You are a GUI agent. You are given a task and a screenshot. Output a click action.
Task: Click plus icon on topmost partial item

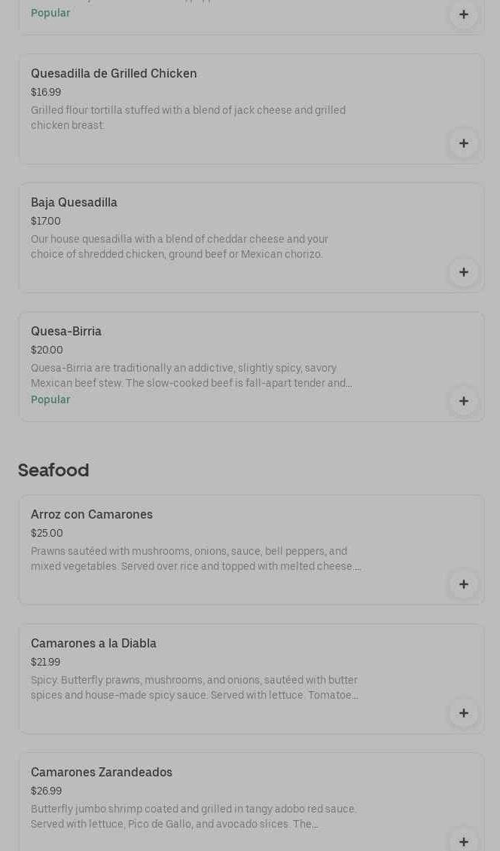click(x=463, y=14)
